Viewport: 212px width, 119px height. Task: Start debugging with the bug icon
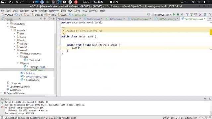pos(178,15)
